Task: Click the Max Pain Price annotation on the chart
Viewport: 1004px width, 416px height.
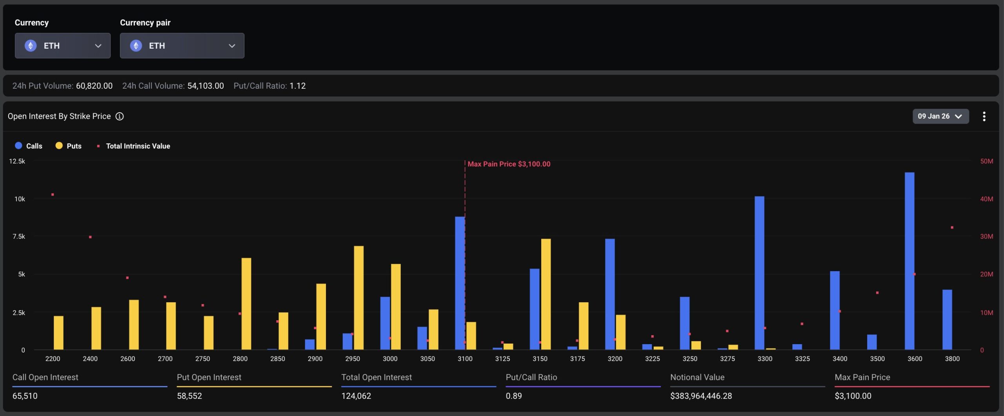Action: 509,164
